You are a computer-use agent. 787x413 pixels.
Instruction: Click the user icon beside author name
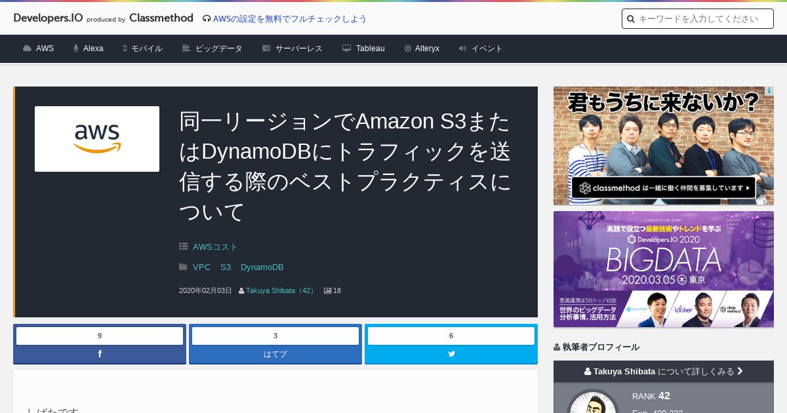[x=241, y=290]
